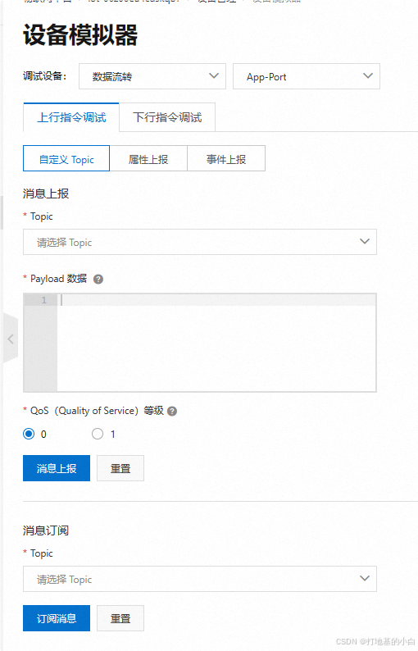Click the 调试设备 label
Image resolution: width=418 pixels, height=651 pixels.
[44, 76]
